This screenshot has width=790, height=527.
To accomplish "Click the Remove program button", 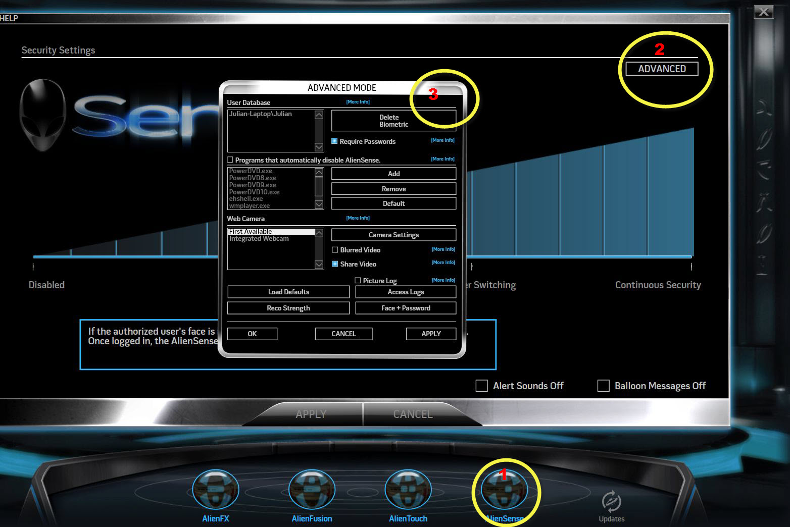I will (393, 189).
